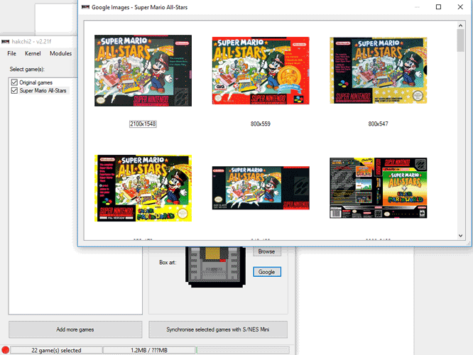Click the Google Images window title icon
Screen dimensions: 473x355
[x=86, y=7]
